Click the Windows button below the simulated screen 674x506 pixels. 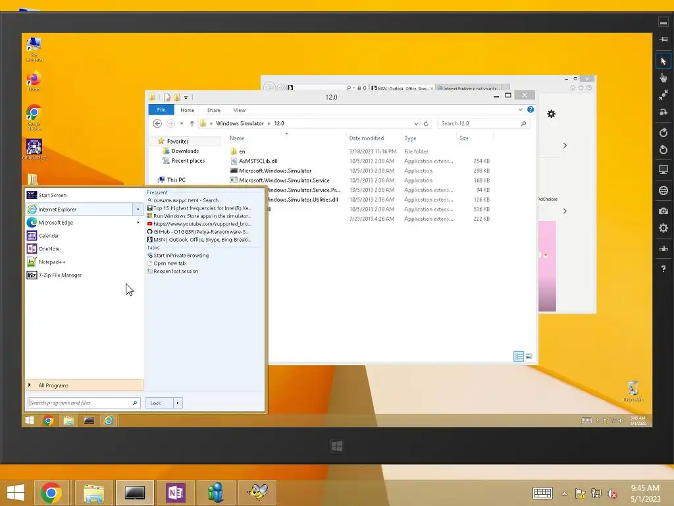337,446
